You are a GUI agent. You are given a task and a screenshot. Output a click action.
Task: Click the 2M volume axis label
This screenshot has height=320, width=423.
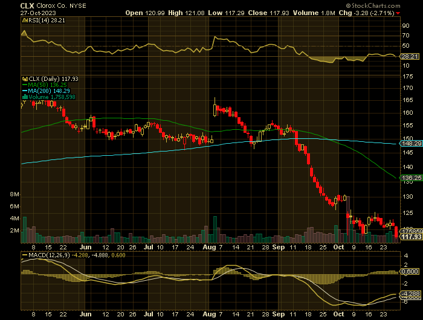(x=15, y=231)
